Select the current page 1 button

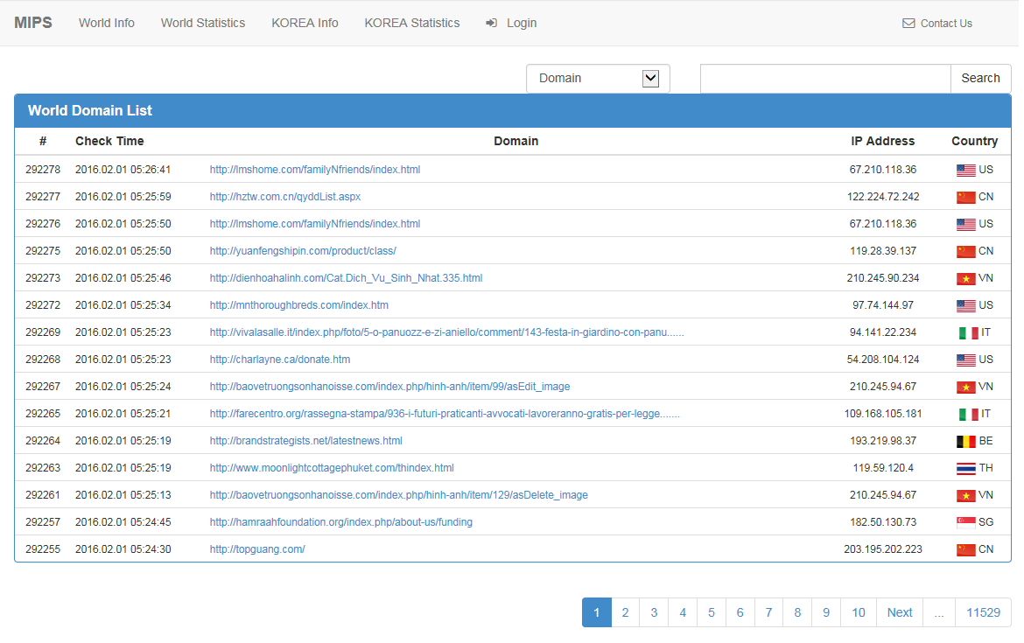coord(597,612)
